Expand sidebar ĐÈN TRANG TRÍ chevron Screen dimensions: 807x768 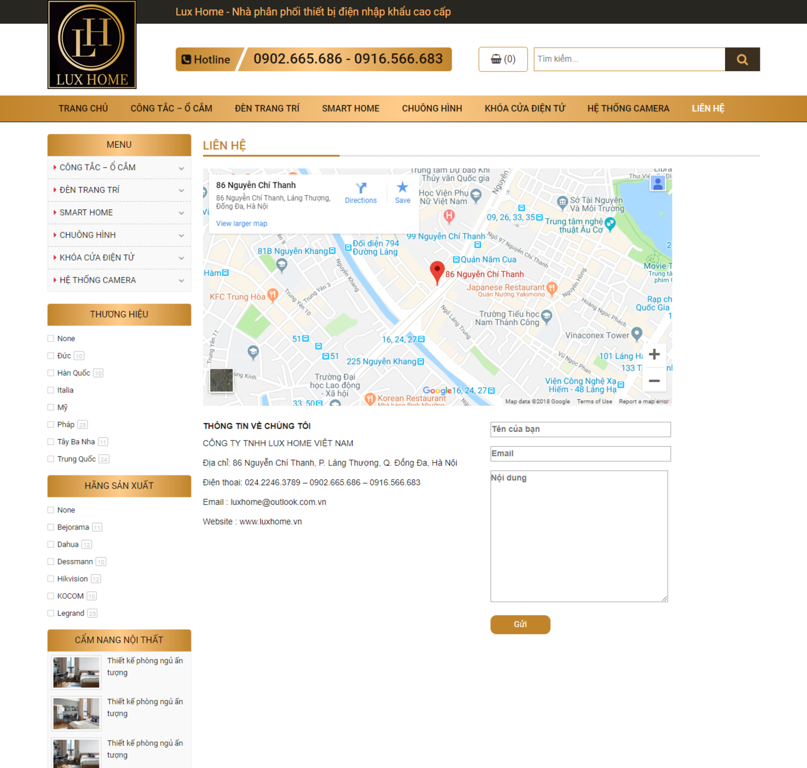(x=181, y=191)
